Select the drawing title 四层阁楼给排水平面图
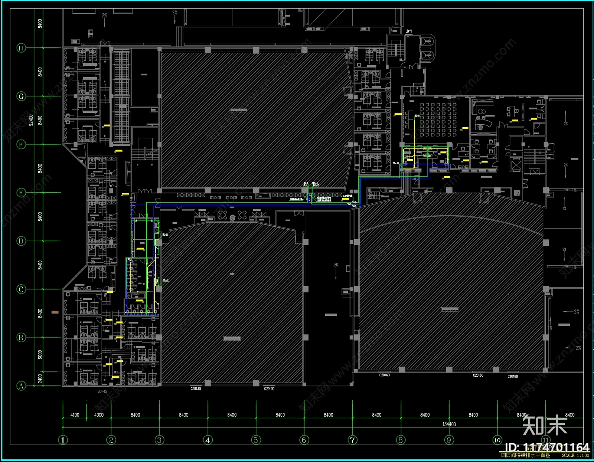The width and height of the screenshot is (594, 462). click(x=526, y=455)
